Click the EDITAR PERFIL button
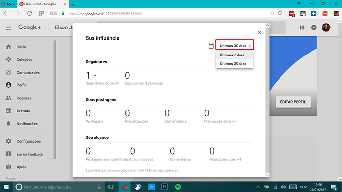 pyautogui.click(x=293, y=102)
